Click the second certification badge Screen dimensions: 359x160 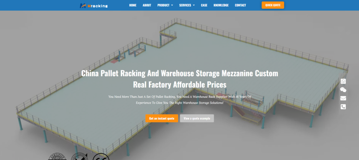pos(80,157)
